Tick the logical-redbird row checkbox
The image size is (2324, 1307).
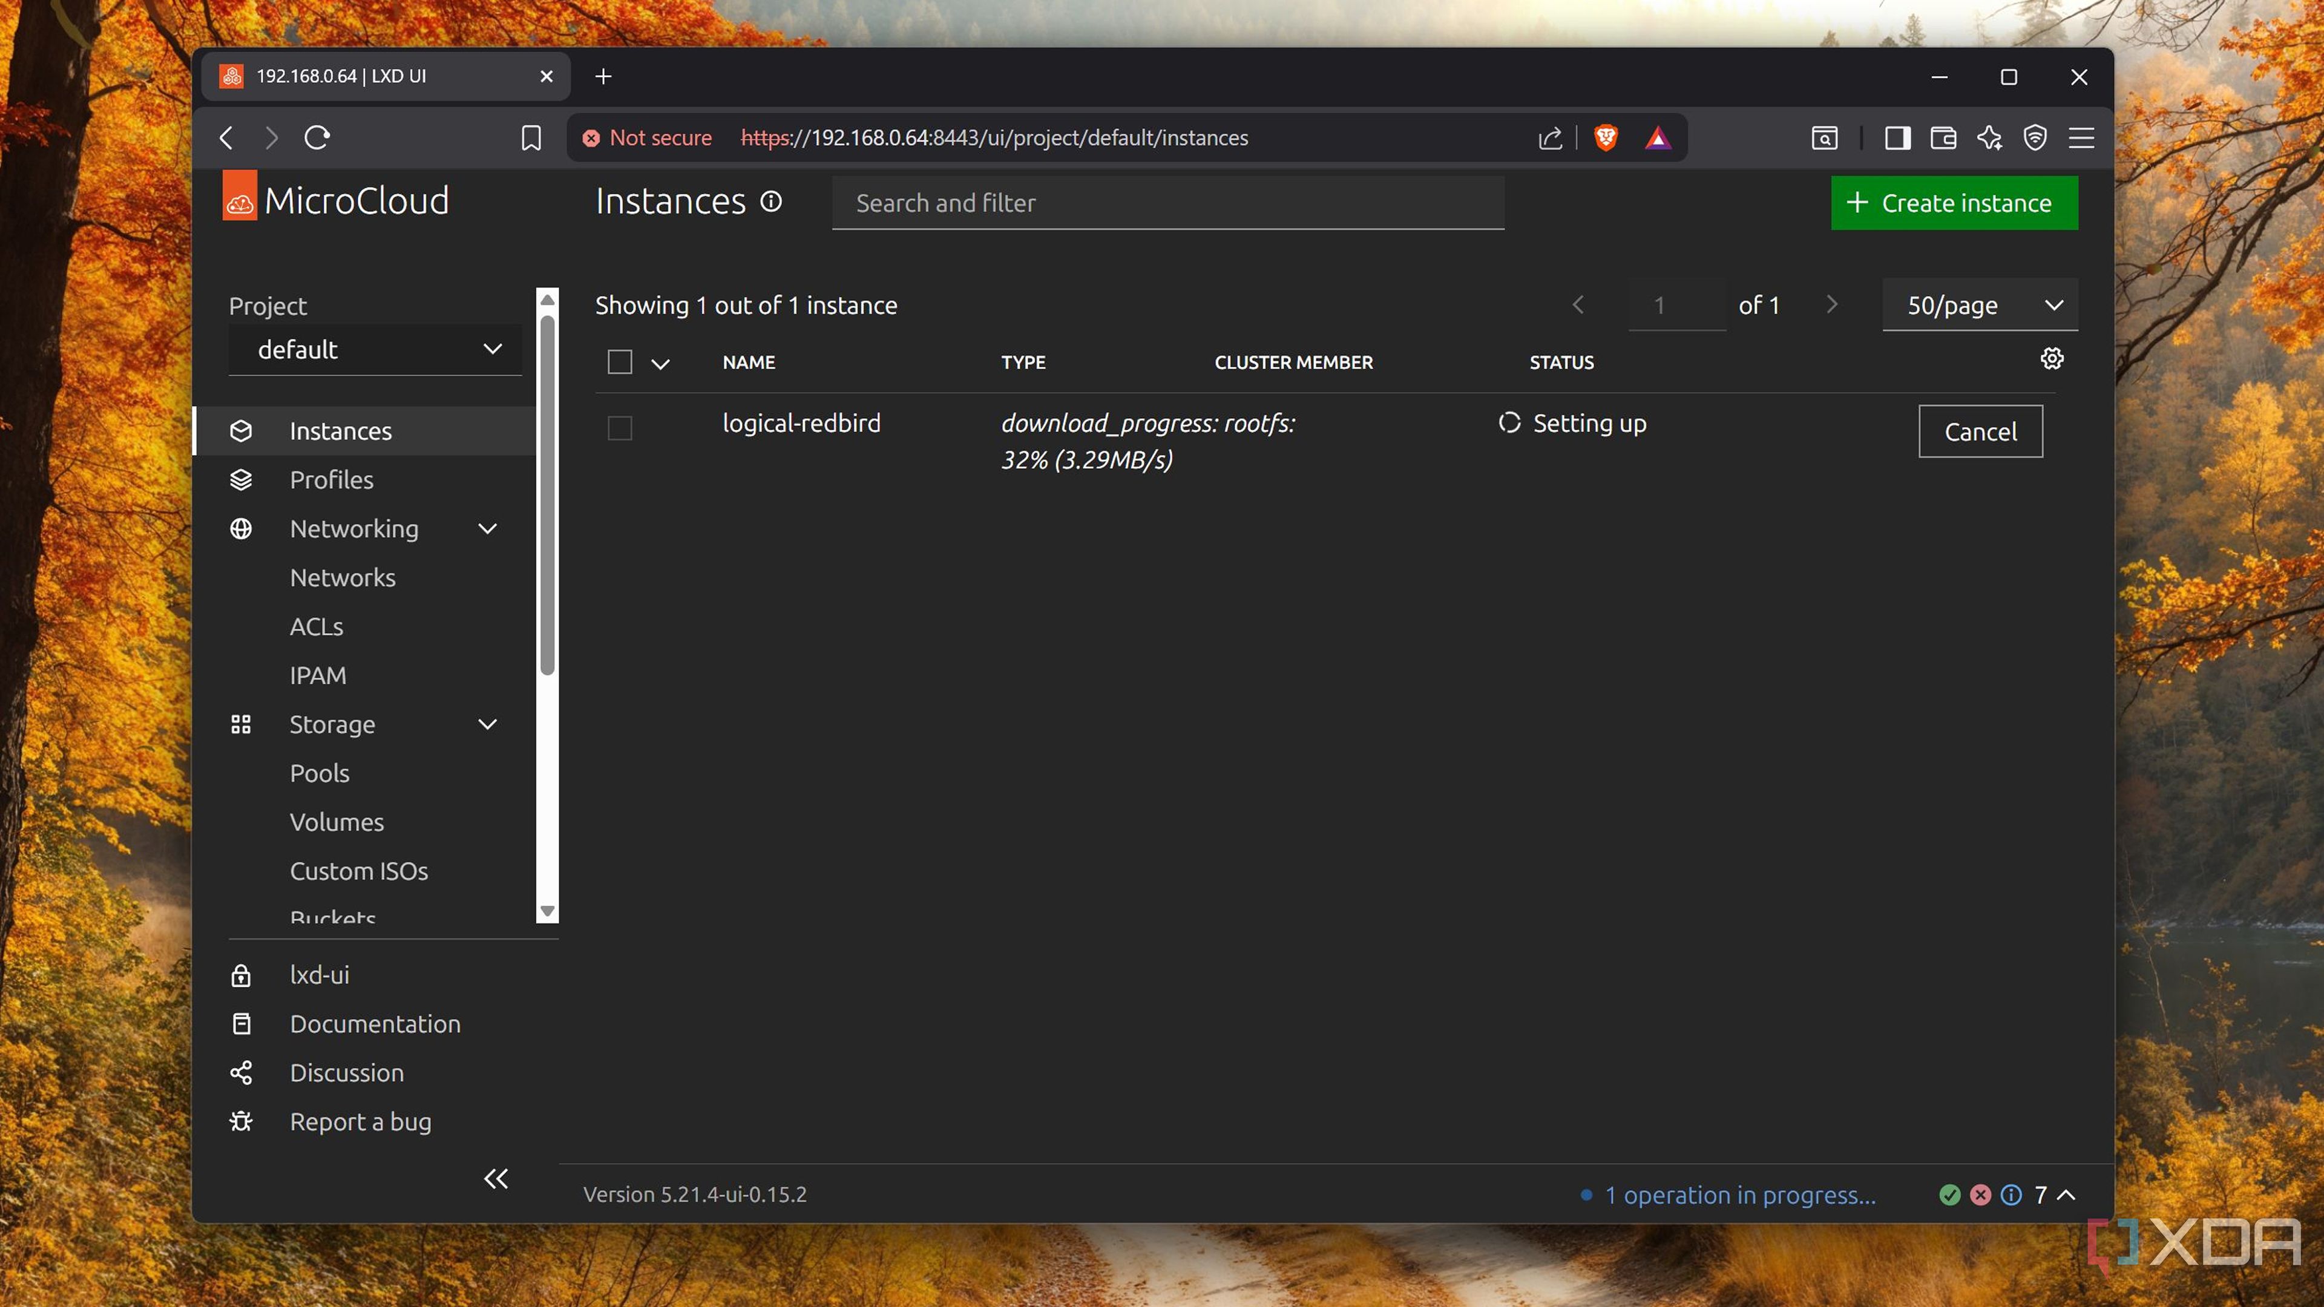point(620,428)
